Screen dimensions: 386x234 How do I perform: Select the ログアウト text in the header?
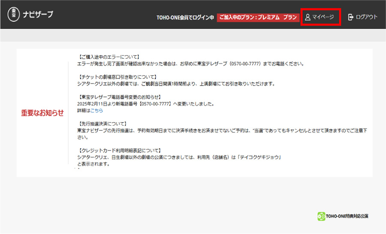367,17
